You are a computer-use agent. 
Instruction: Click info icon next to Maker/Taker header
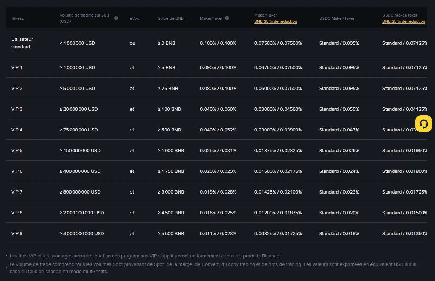227,18
